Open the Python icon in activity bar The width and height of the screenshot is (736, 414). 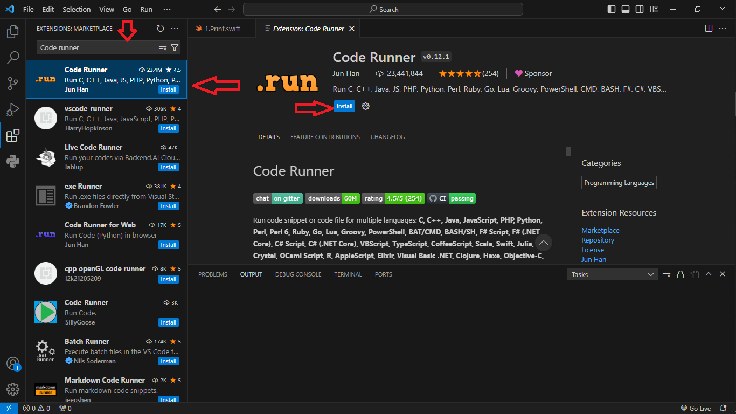tap(13, 161)
